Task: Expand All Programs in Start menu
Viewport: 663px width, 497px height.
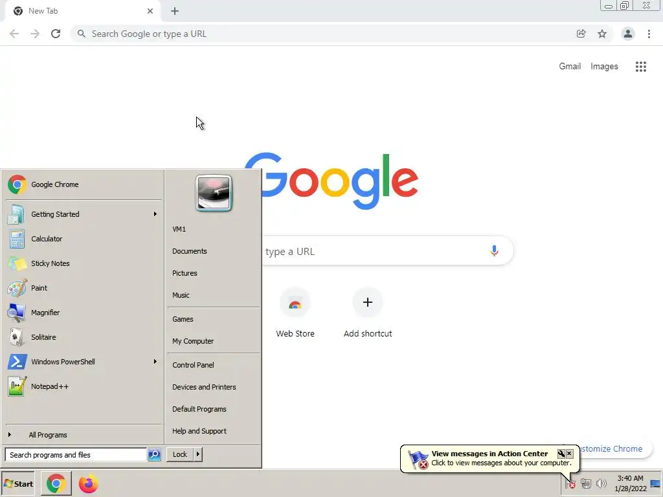Action: pyautogui.click(x=83, y=435)
